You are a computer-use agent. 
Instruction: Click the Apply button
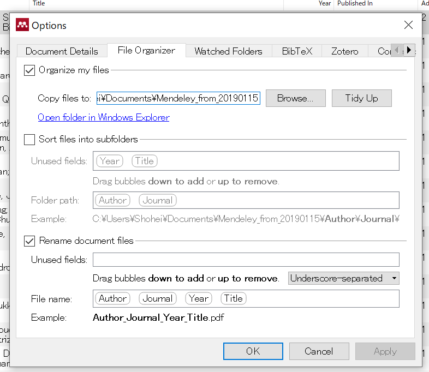coord(385,351)
